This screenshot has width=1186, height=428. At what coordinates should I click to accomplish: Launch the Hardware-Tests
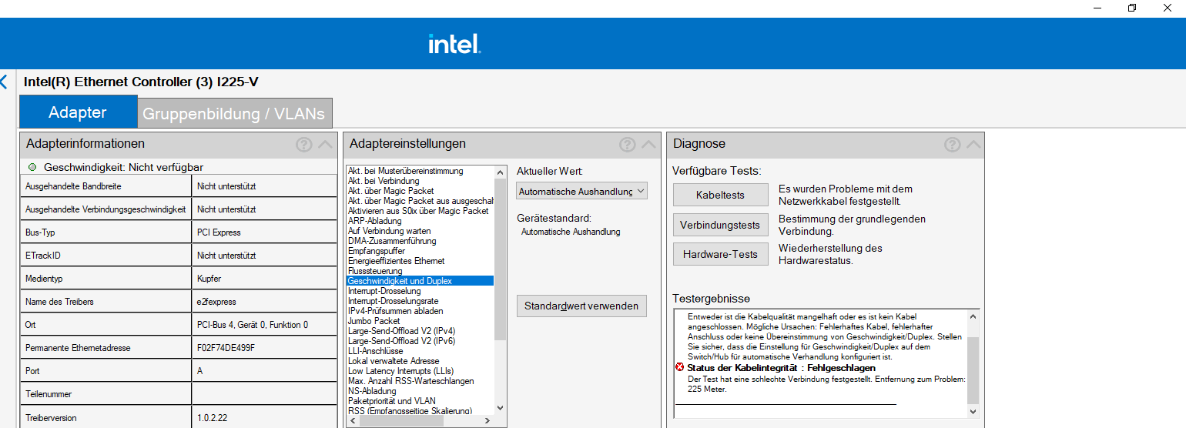[x=720, y=254]
